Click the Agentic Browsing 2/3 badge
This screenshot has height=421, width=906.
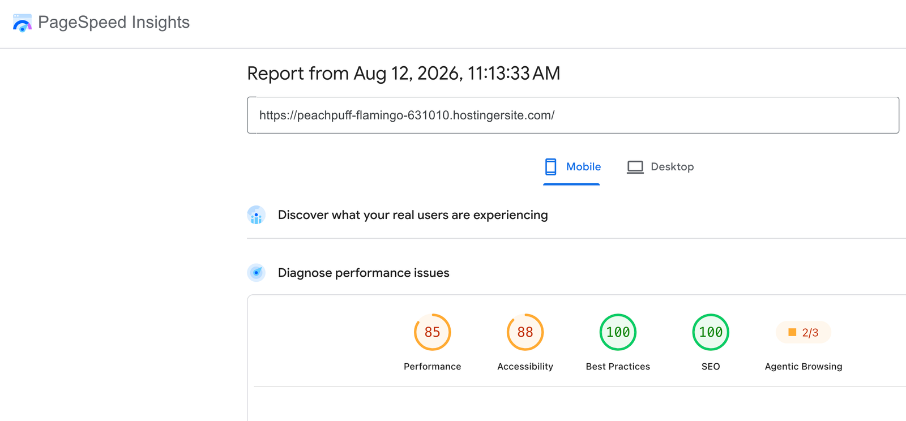pyautogui.click(x=804, y=333)
